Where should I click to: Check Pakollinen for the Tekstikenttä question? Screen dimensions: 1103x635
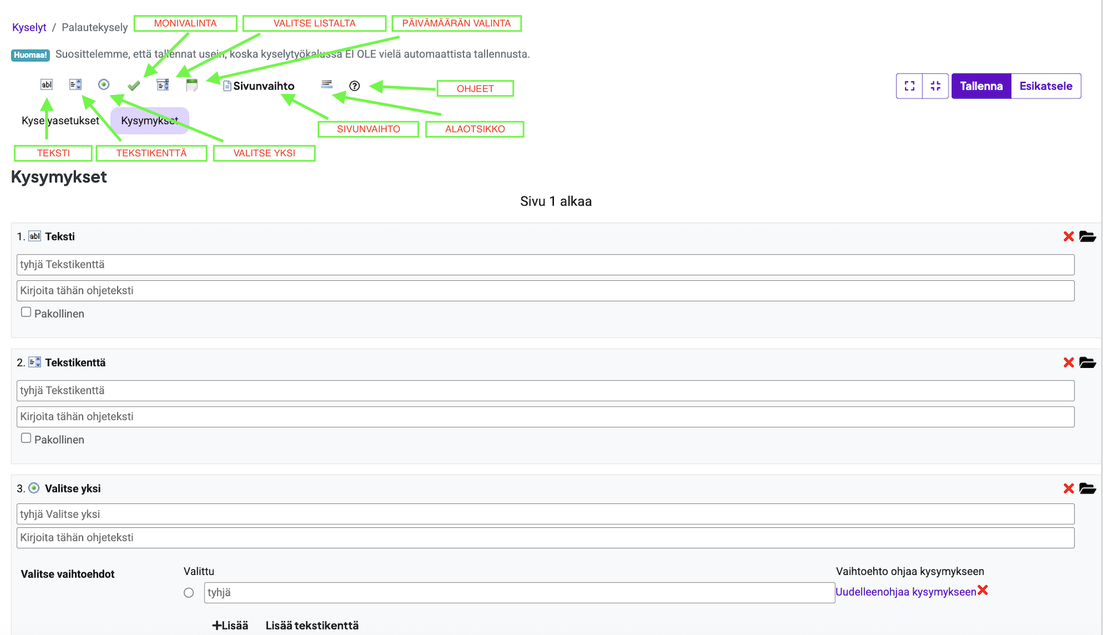tap(26, 438)
